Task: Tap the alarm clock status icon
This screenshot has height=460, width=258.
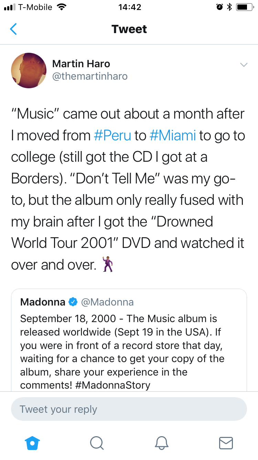Action: point(219,7)
